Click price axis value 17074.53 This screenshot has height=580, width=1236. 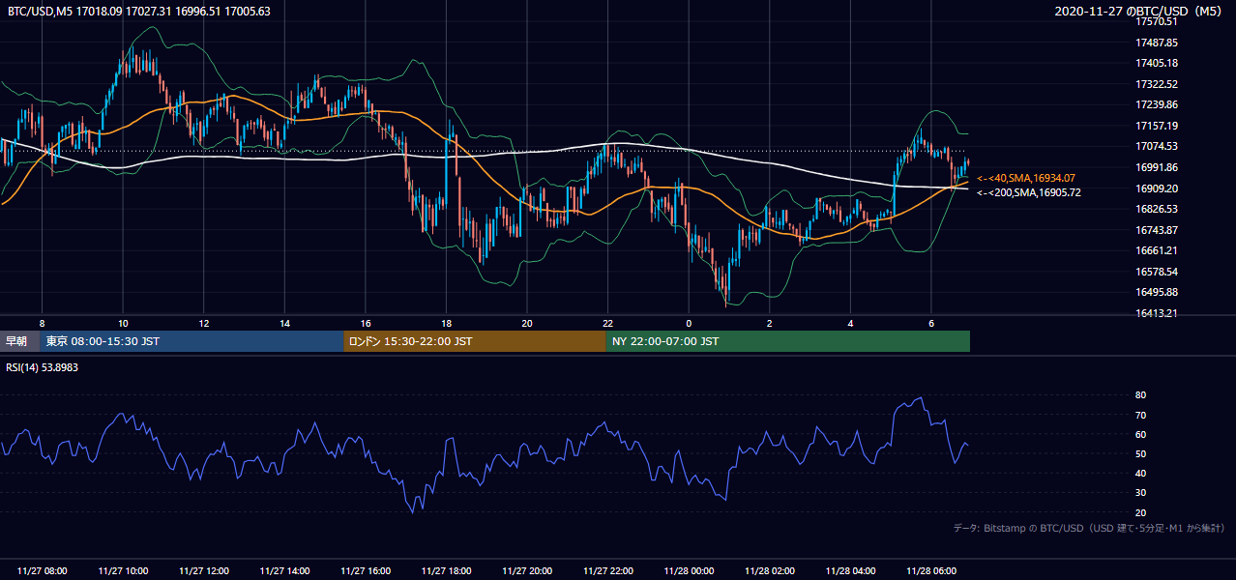(x=1157, y=146)
